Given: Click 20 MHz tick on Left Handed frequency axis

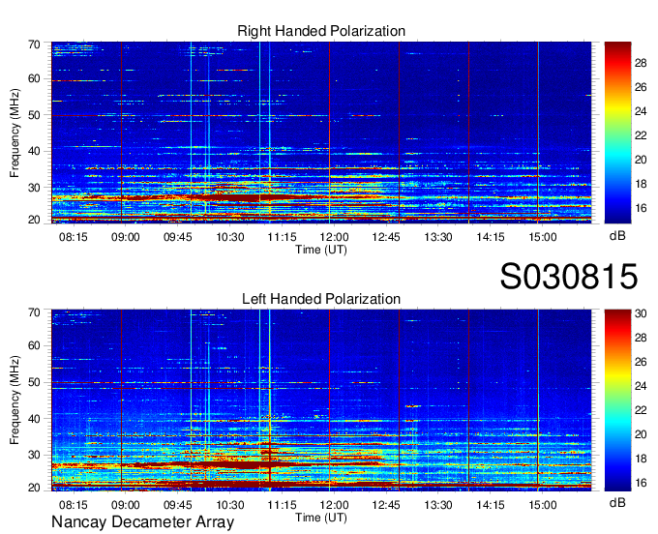Looking at the screenshot, I should [34, 488].
